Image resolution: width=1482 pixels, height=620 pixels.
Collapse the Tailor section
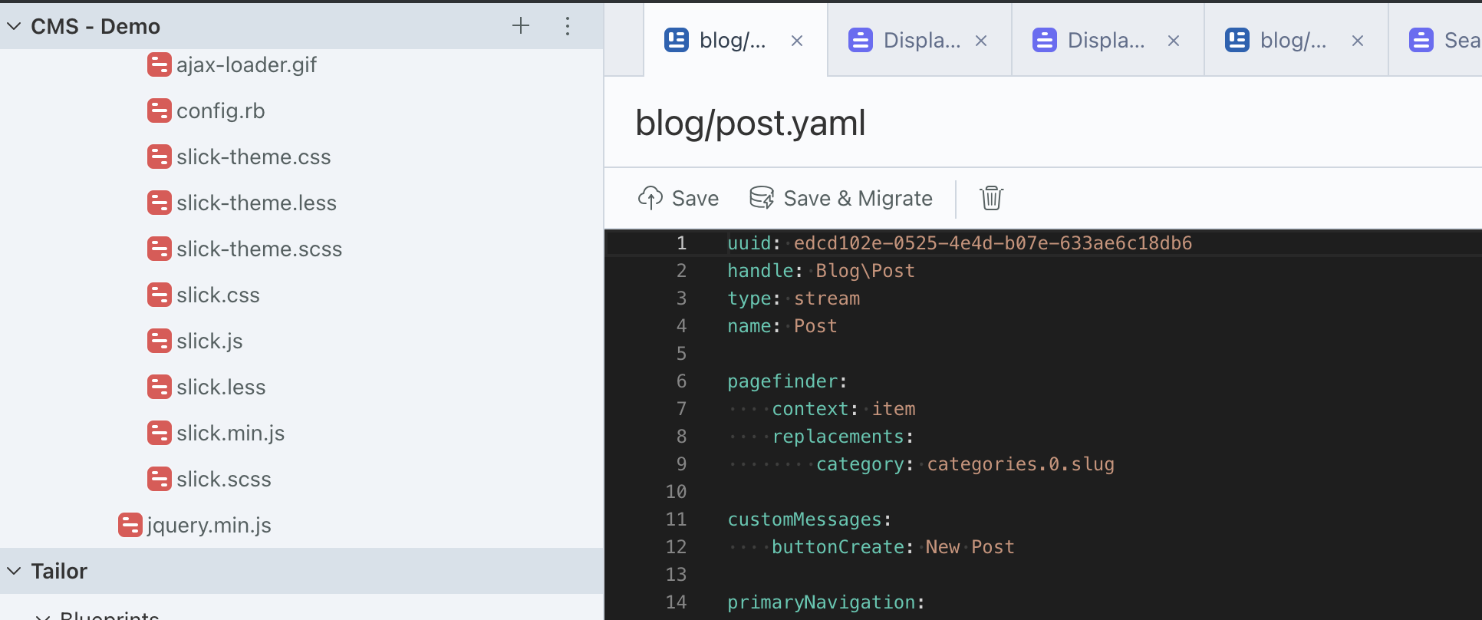(14, 571)
